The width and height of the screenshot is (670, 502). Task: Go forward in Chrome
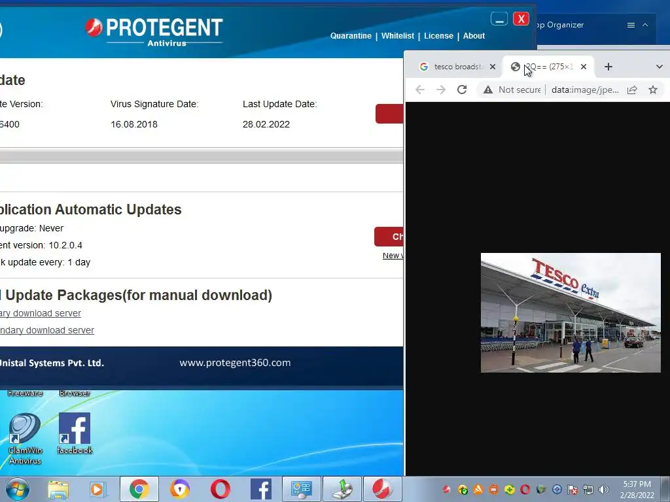point(441,90)
